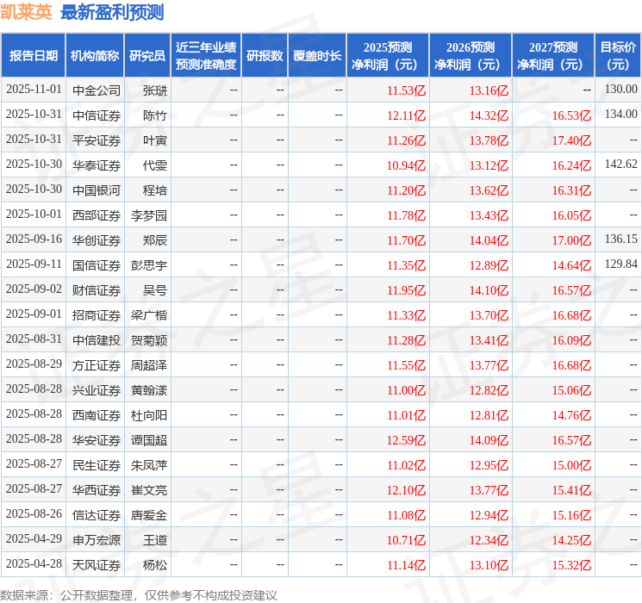The height and width of the screenshot is (603, 642).
Task: Click analyst name 陈竹
Action: (x=155, y=115)
